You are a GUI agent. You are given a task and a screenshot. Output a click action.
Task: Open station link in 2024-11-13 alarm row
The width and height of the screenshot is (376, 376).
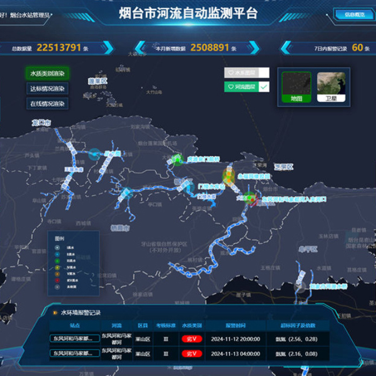click(x=75, y=353)
